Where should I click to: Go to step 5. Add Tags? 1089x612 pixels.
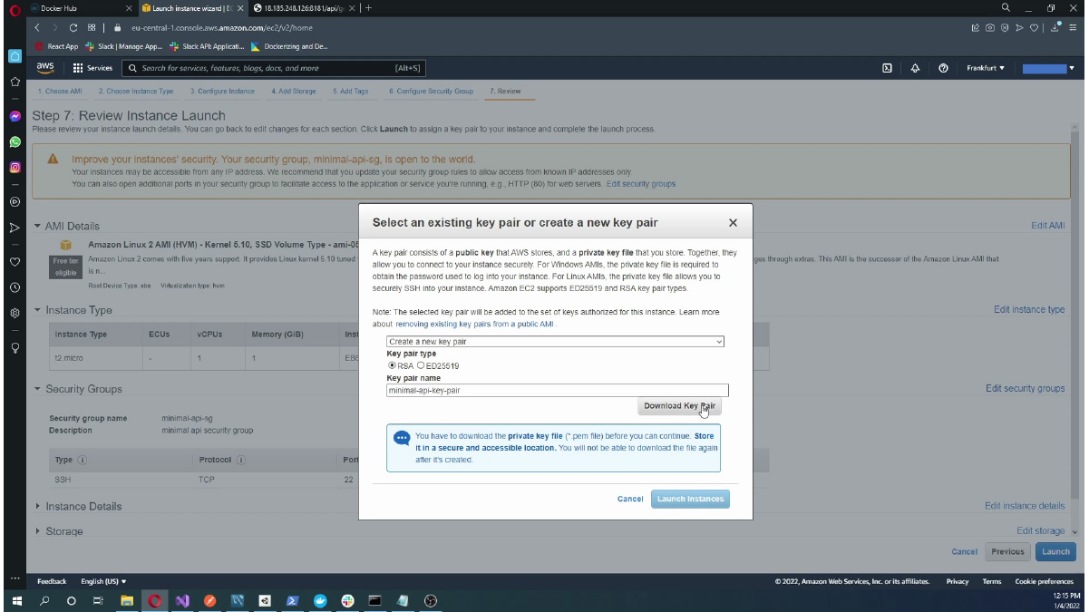coord(350,92)
